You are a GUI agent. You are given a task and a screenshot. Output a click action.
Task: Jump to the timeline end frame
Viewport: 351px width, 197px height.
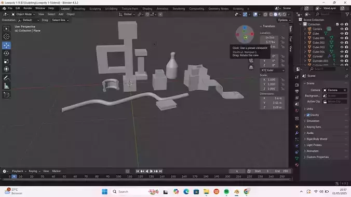click(x=160, y=171)
